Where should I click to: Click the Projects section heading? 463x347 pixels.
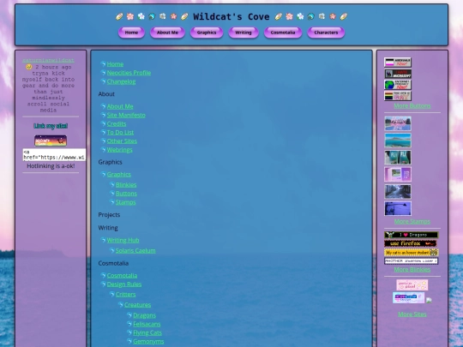pos(109,215)
